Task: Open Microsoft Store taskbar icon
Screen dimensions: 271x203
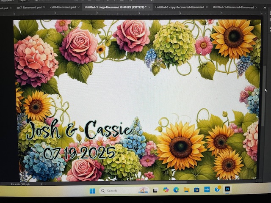Action: tap(196, 189)
